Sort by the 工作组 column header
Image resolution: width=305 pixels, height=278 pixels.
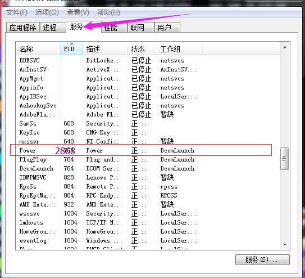tap(179, 49)
